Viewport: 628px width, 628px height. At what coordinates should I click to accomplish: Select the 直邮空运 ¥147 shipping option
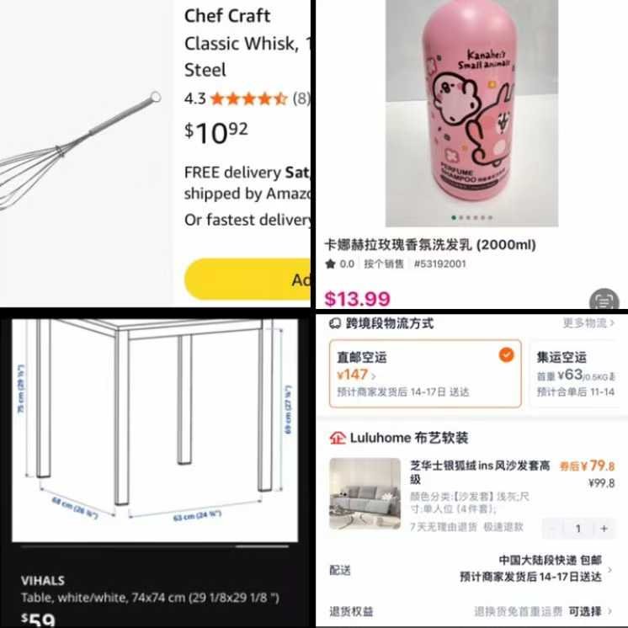(x=425, y=374)
